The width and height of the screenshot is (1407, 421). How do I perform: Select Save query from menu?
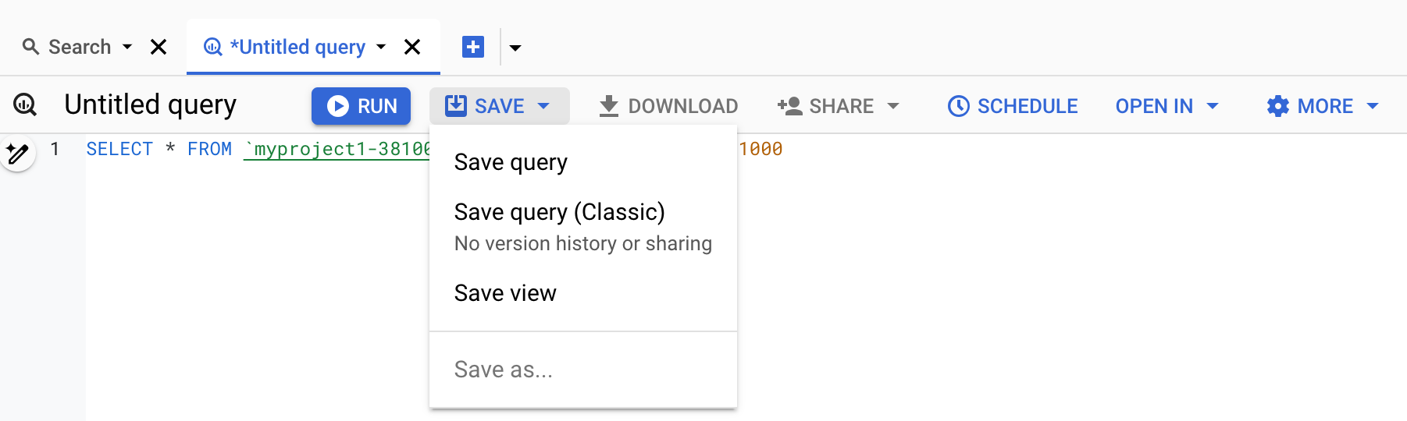pos(511,162)
